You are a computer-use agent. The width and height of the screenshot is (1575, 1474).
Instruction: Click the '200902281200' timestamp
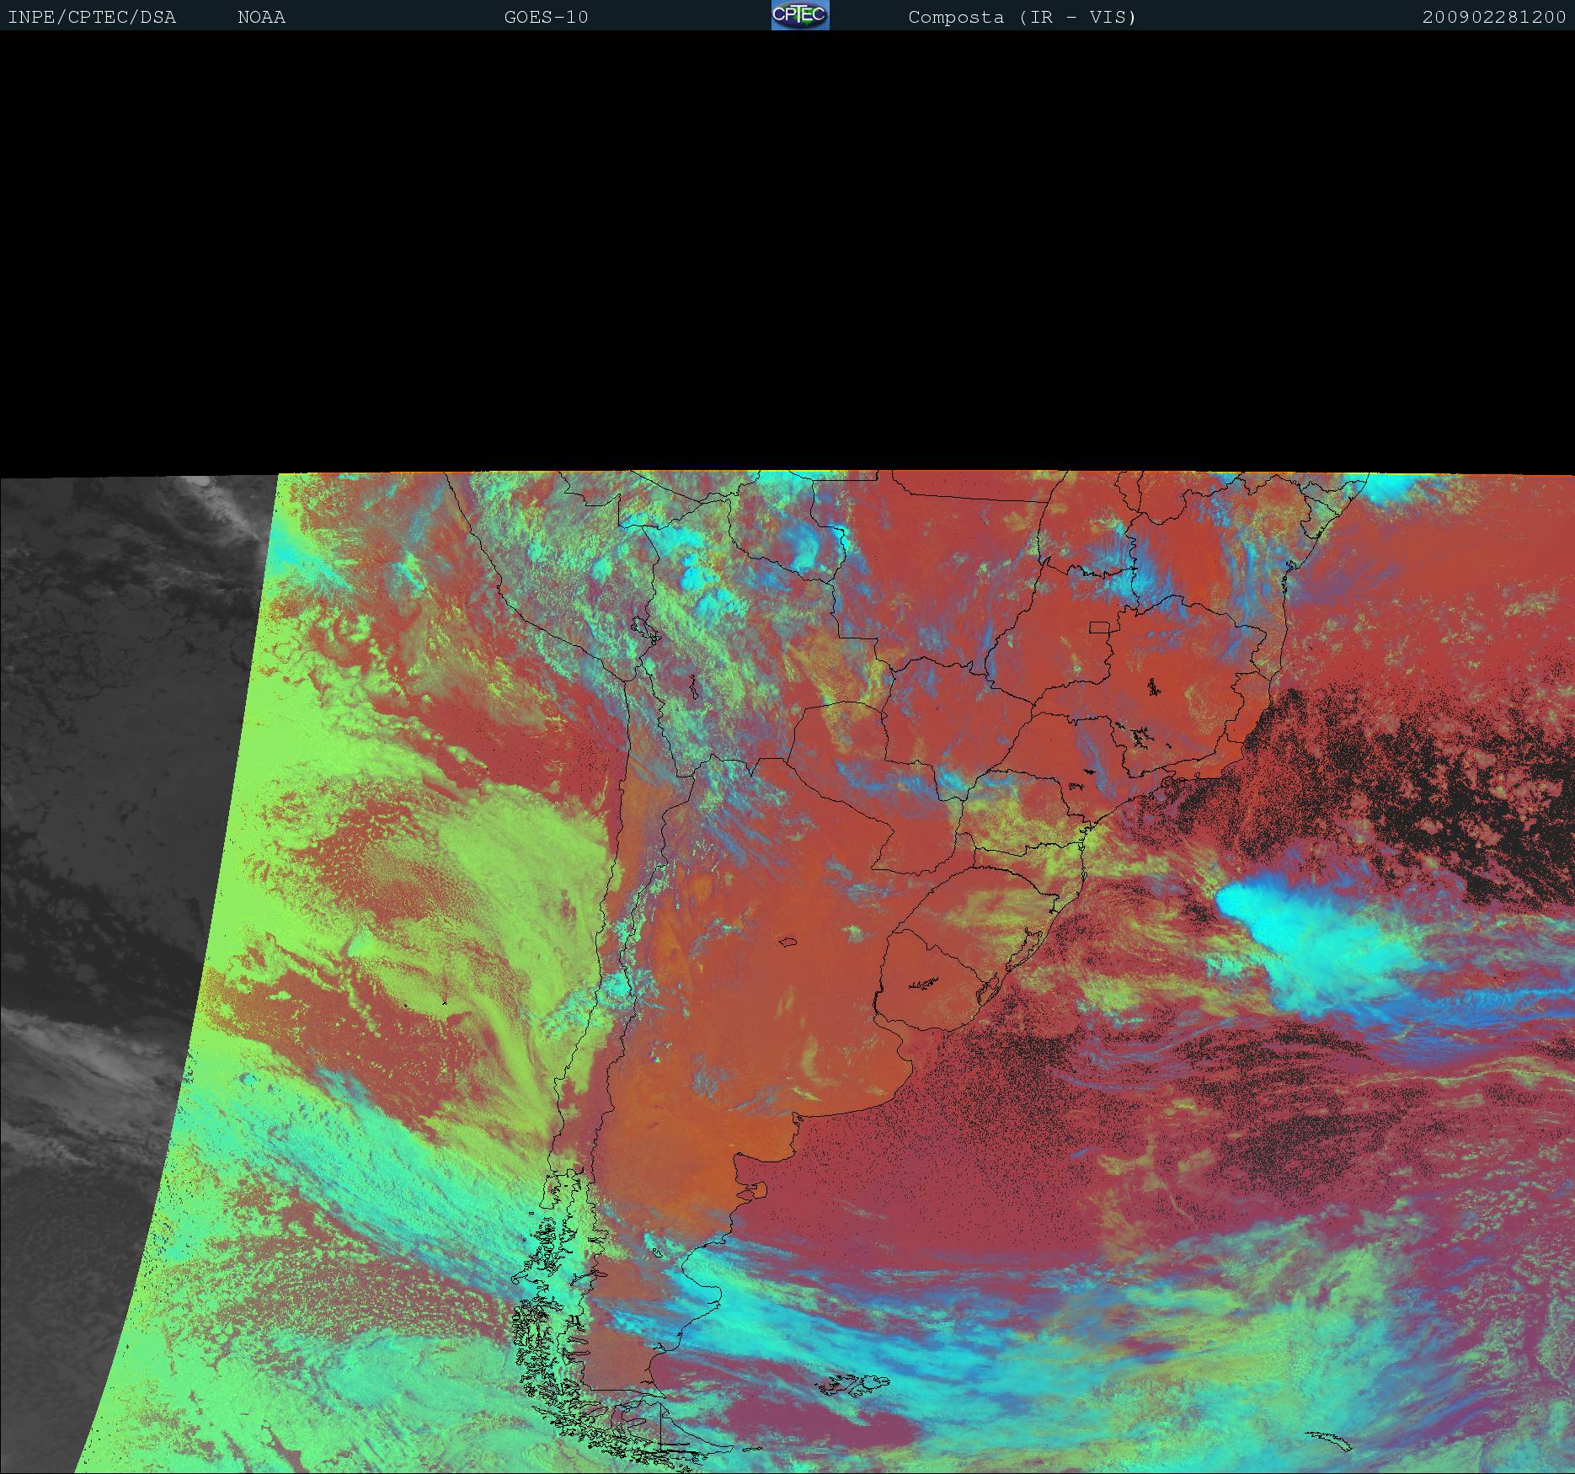click(x=1494, y=18)
